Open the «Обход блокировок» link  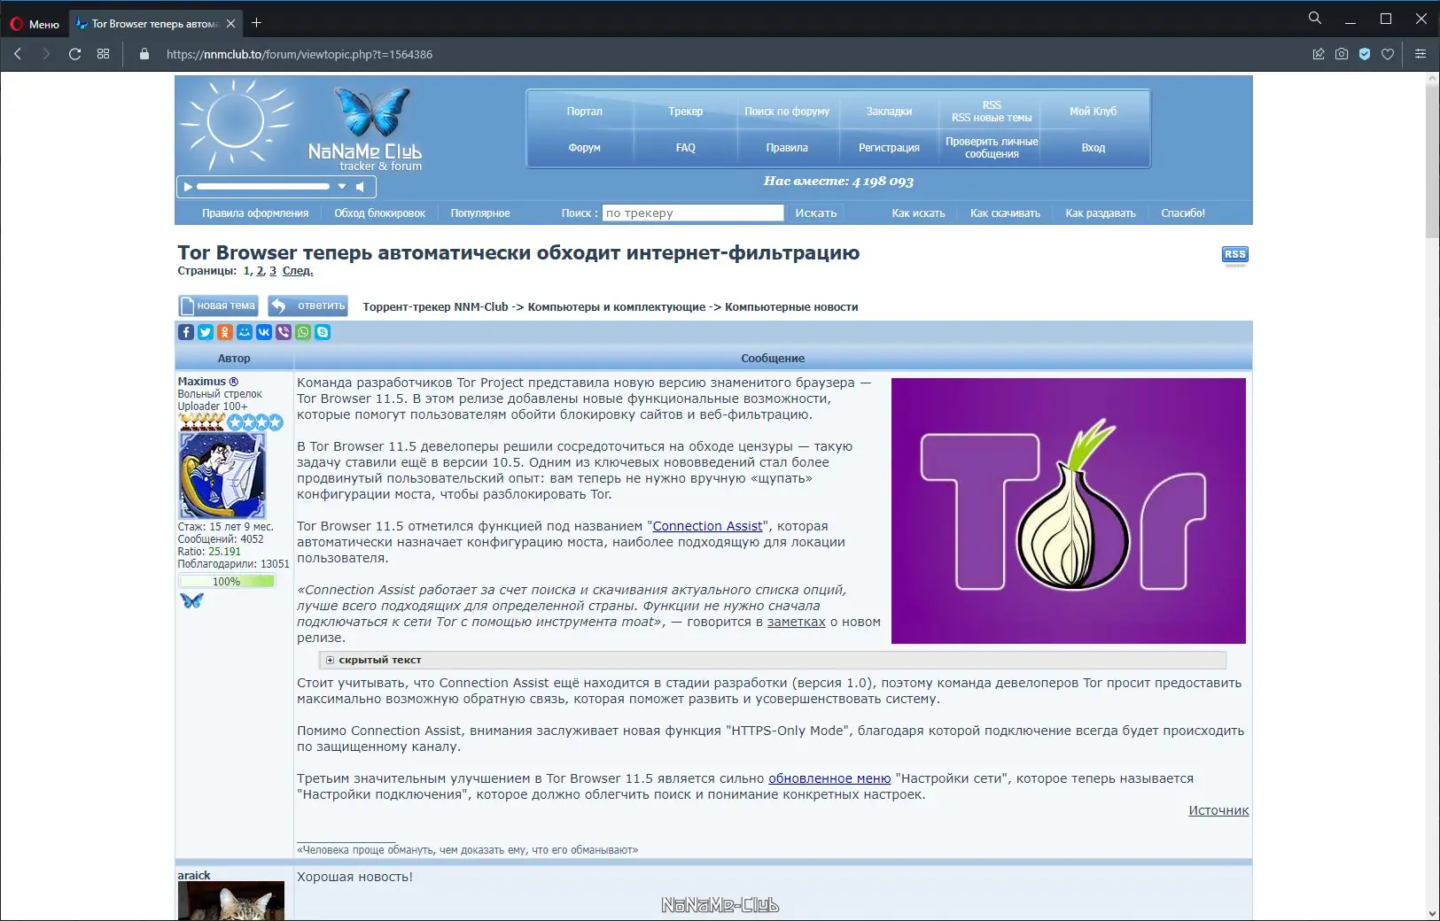point(379,213)
